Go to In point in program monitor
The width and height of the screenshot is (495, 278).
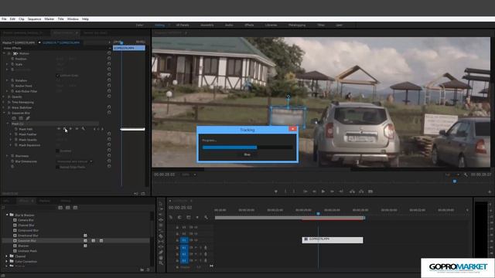[x=306, y=192]
